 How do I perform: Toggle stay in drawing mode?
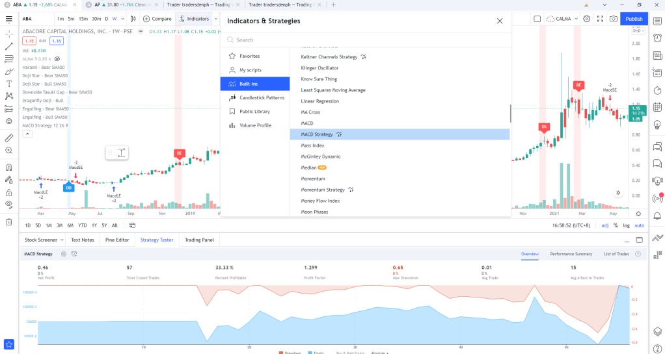(x=9, y=180)
